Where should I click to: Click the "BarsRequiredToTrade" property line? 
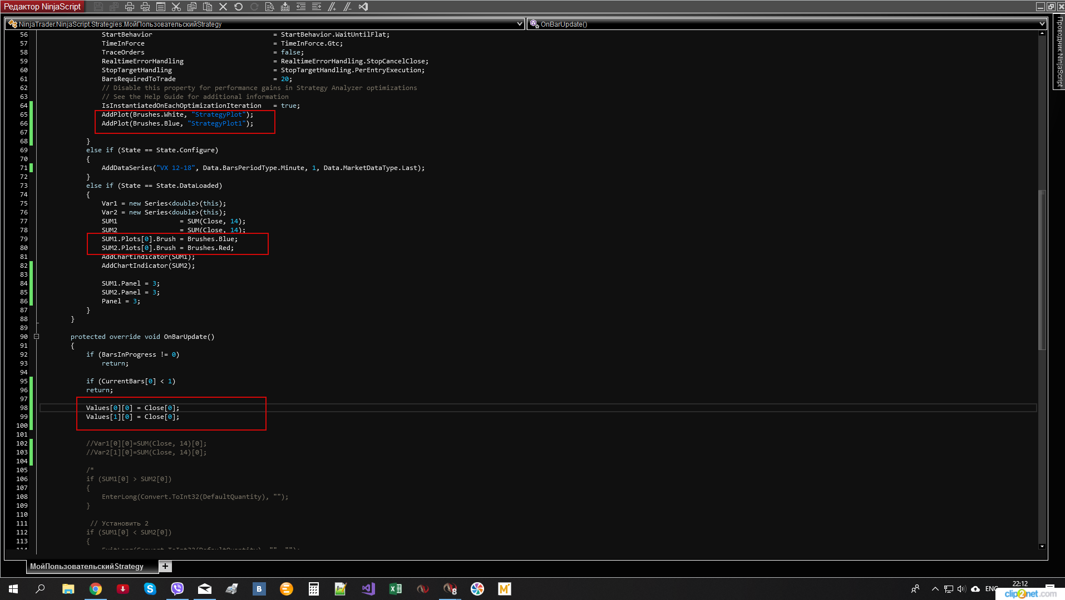(197, 79)
